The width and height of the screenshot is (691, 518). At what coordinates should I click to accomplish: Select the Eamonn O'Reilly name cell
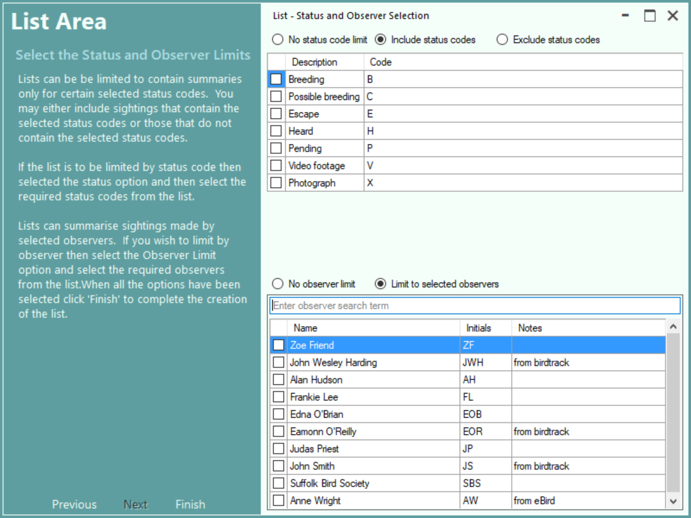(x=373, y=432)
